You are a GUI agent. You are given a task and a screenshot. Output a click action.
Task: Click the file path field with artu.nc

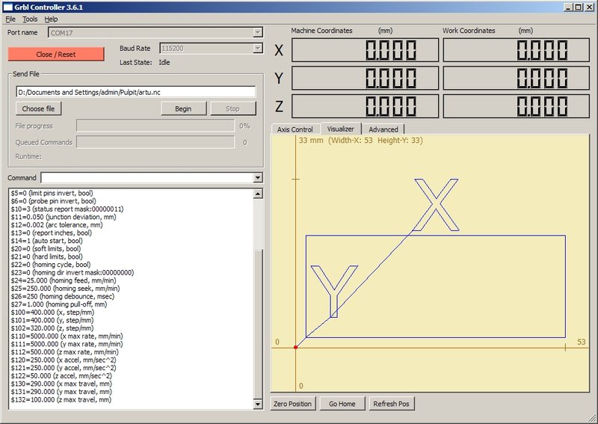pos(136,92)
